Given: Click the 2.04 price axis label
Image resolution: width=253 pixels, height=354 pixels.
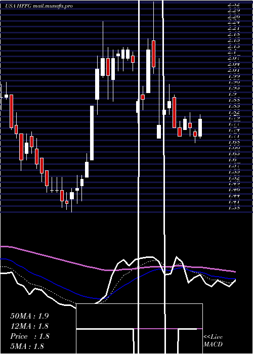Looking at the screenshot, I should click(x=234, y=64).
